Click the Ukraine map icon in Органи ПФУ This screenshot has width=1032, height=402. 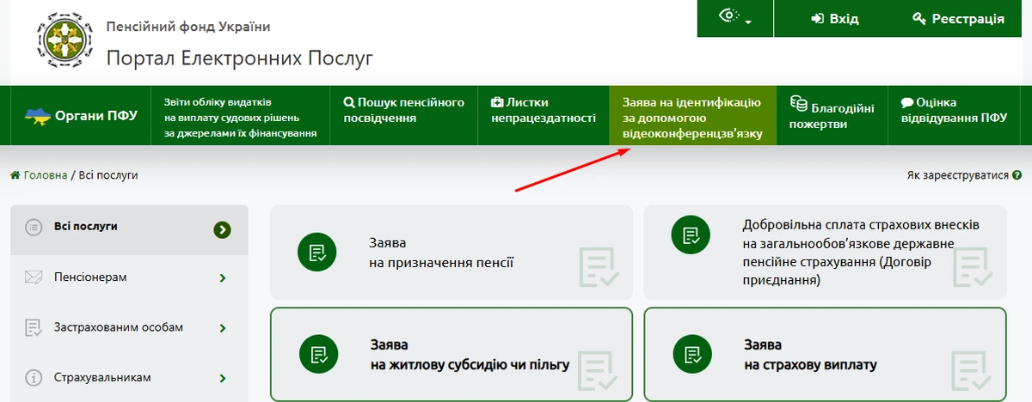[38, 115]
